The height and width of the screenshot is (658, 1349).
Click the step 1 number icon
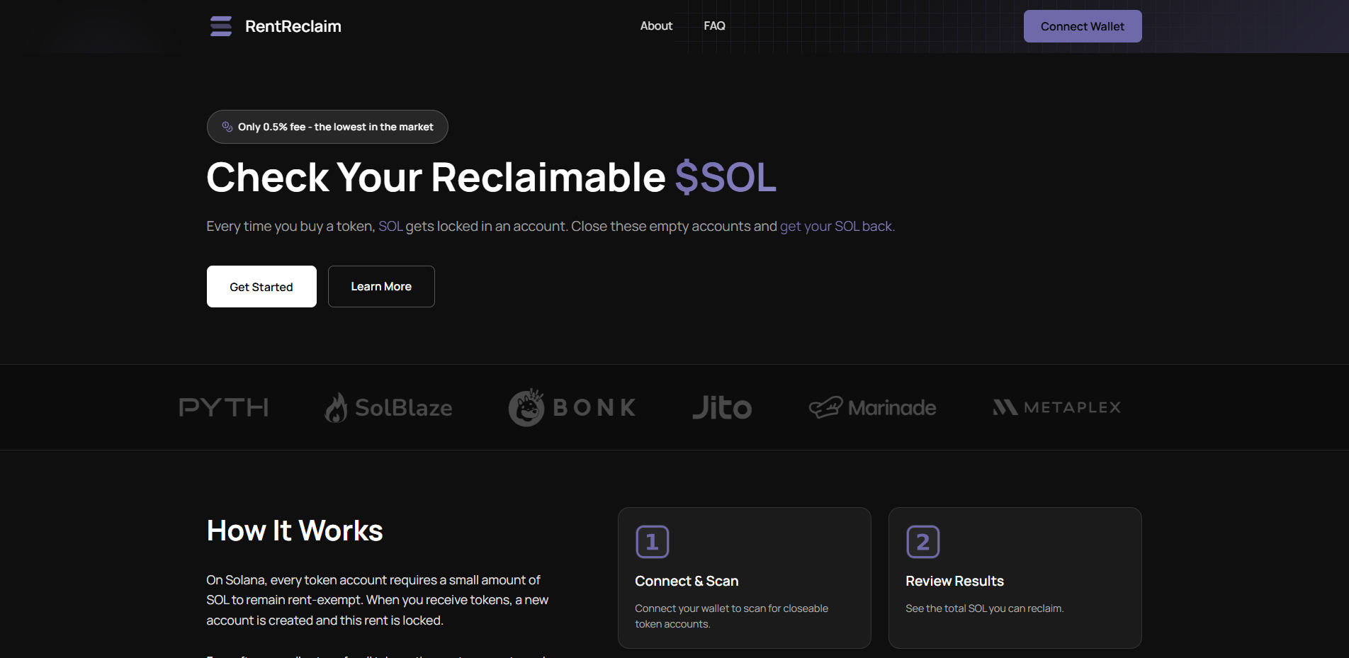[x=653, y=542]
